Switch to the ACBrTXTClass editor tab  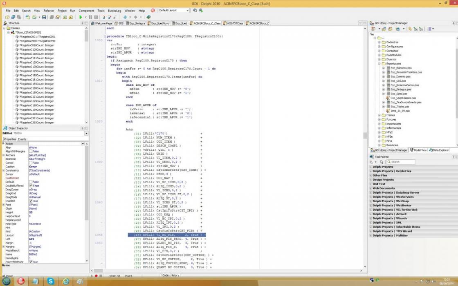pyautogui.click(x=233, y=23)
